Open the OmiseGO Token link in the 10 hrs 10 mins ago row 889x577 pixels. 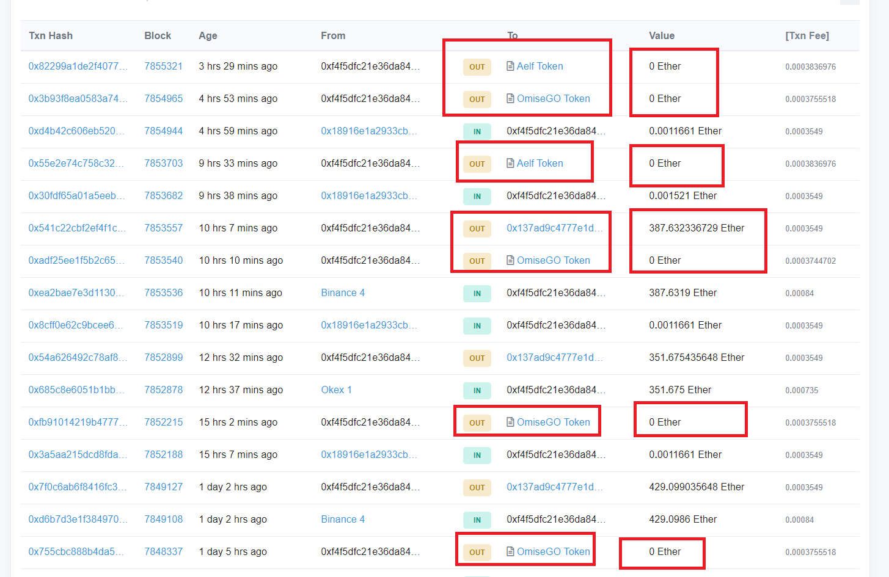pos(554,260)
